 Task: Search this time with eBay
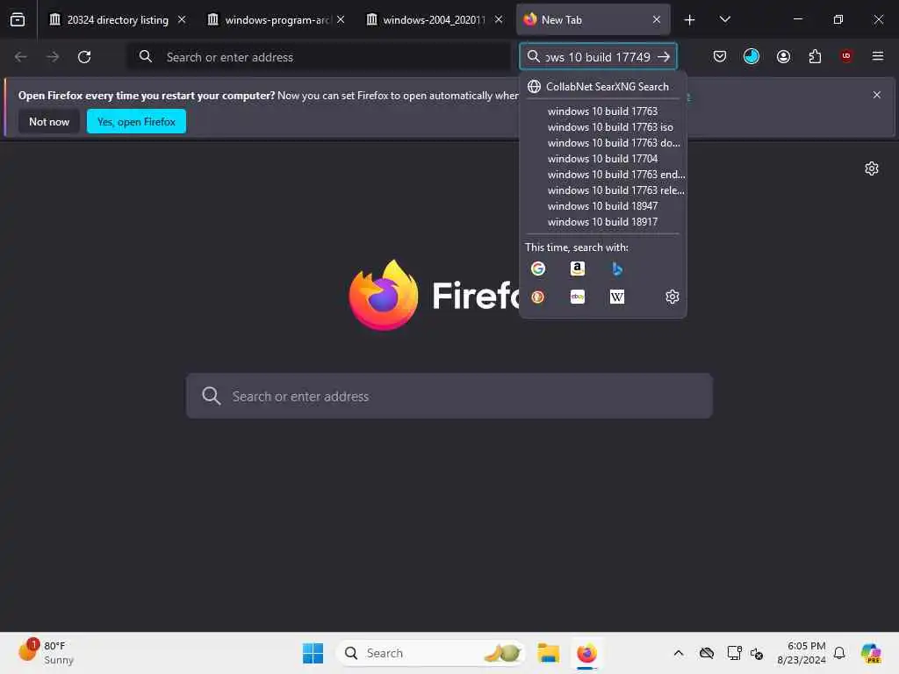[x=578, y=297]
